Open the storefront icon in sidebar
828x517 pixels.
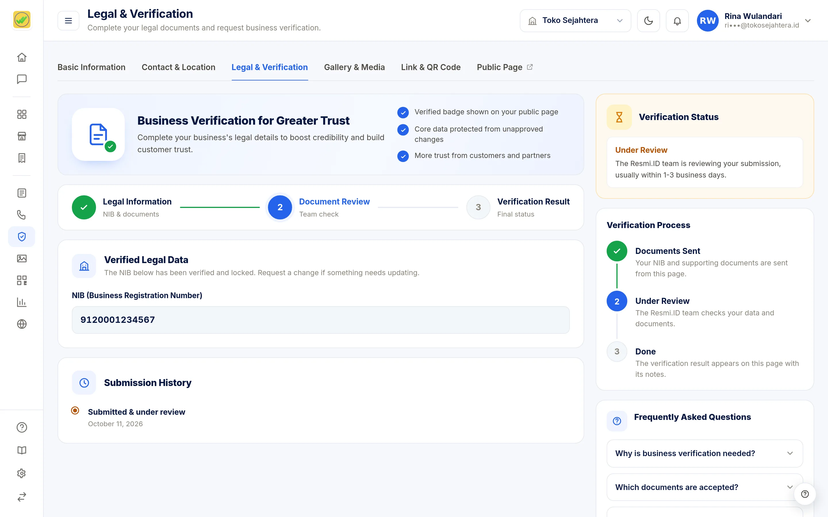click(x=22, y=136)
